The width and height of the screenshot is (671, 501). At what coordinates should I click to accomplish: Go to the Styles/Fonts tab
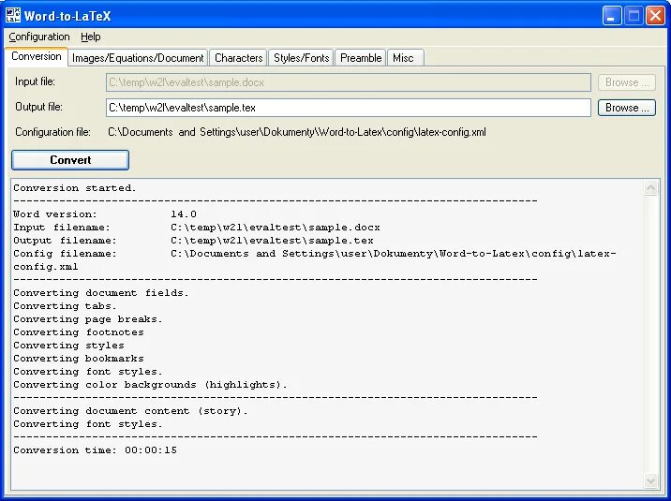coord(301,58)
